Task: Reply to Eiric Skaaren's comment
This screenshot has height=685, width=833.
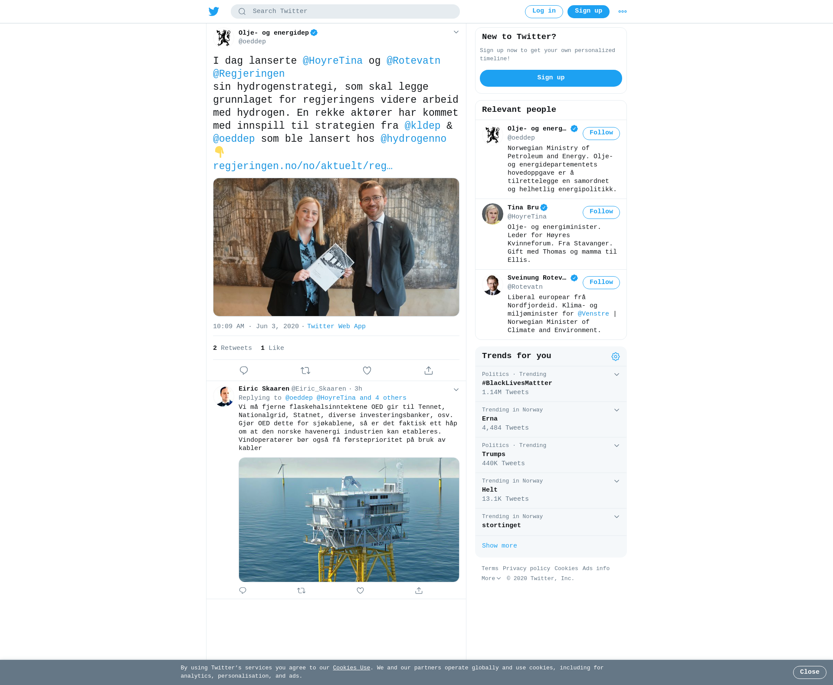Action: click(x=243, y=590)
